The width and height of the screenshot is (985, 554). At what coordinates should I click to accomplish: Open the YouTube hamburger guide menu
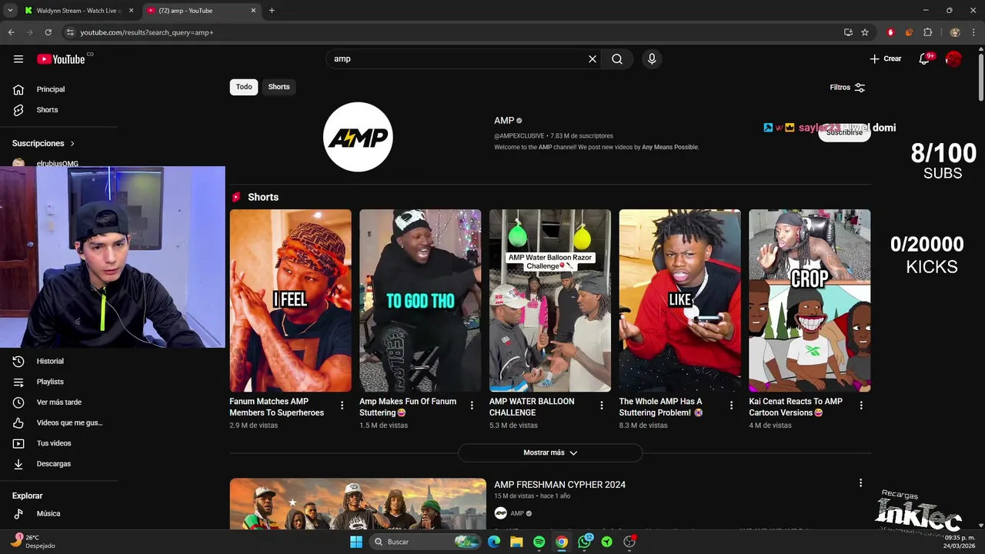[18, 59]
